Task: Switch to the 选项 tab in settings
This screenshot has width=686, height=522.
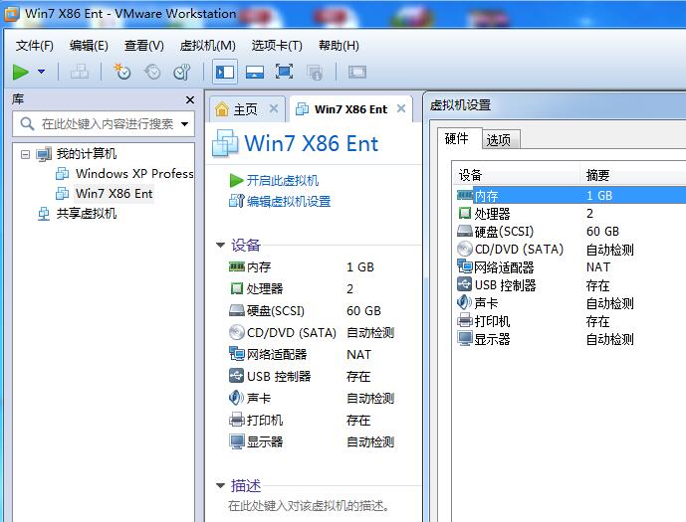Action: coord(499,140)
